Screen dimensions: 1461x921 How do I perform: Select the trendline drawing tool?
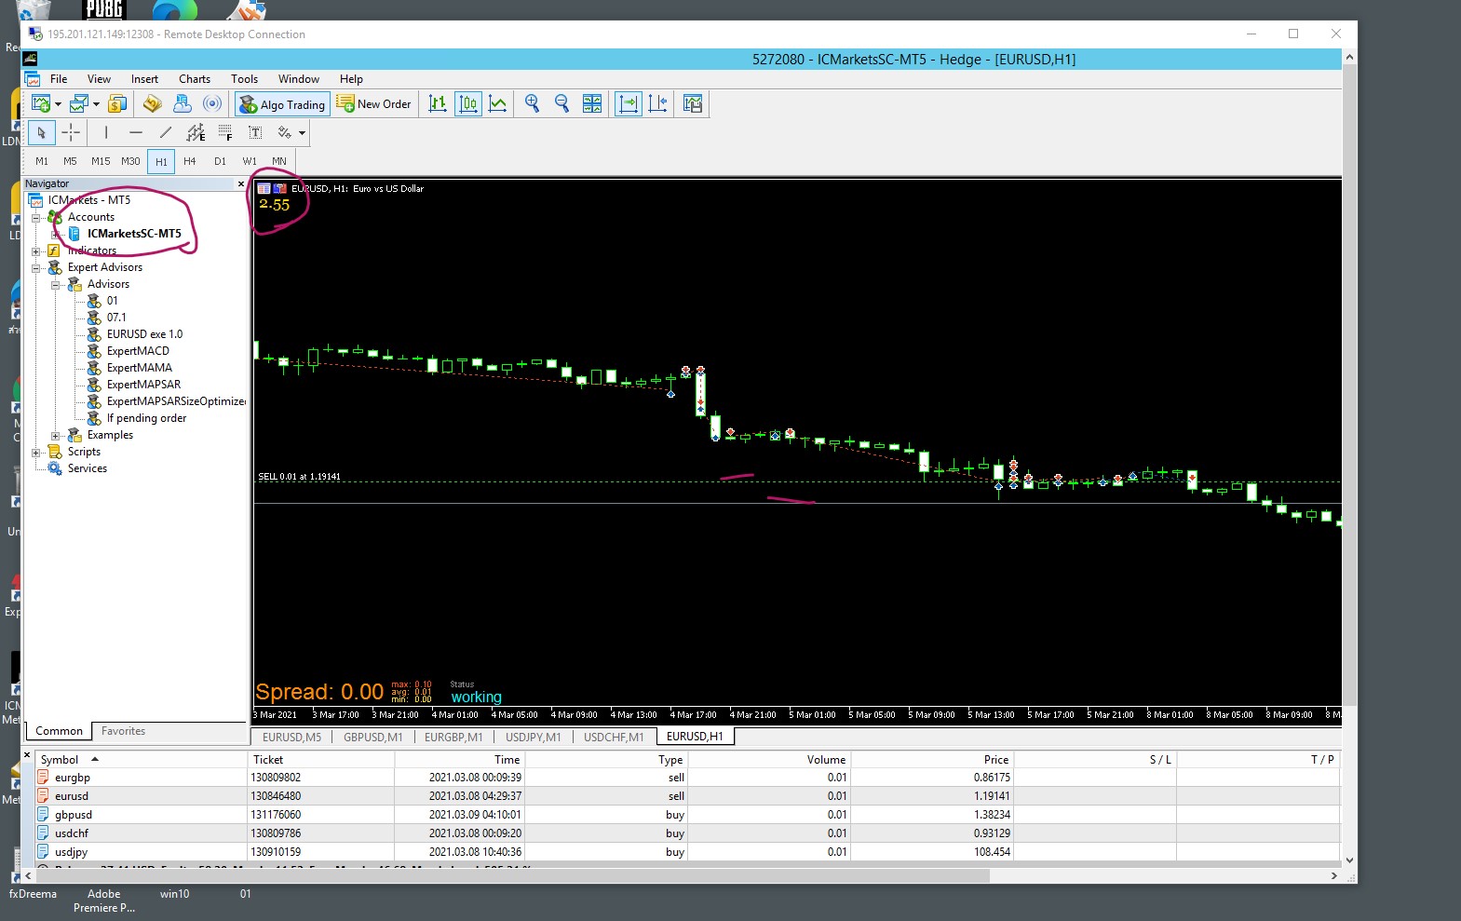click(166, 133)
